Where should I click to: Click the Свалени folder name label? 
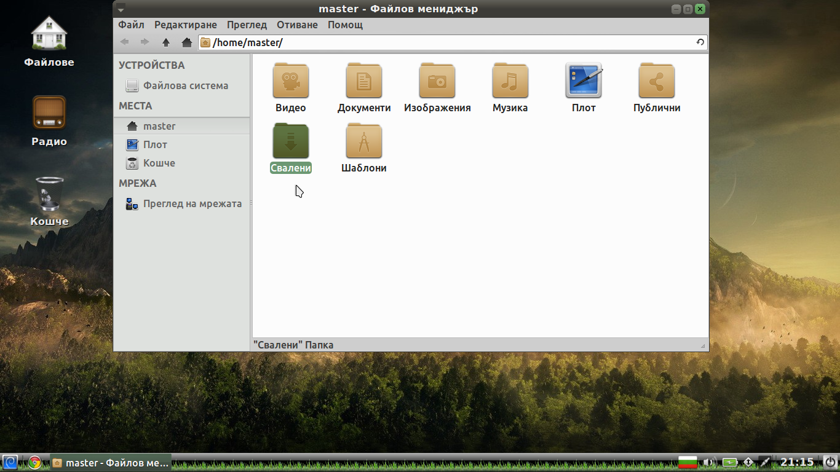[x=291, y=168]
